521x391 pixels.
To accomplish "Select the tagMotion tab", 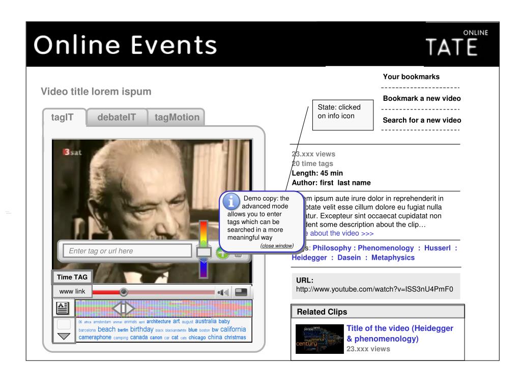I will point(177,118).
